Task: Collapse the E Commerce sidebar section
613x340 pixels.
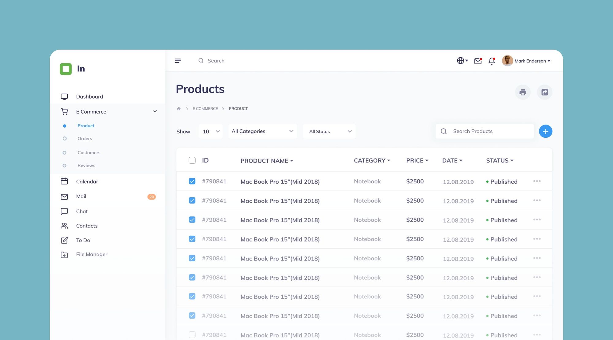Action: coord(155,112)
